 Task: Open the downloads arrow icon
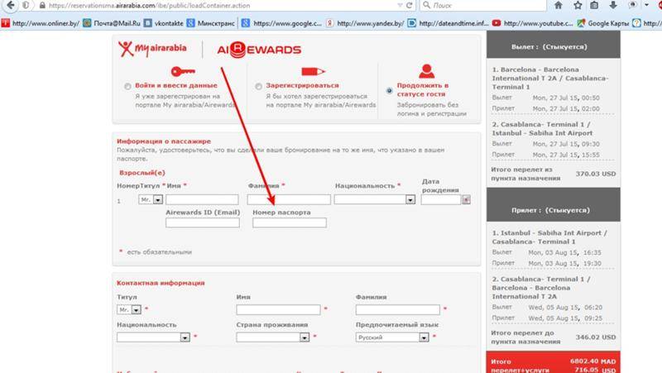coord(613,5)
